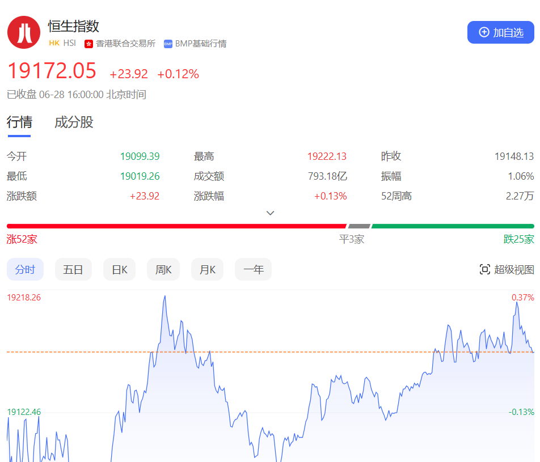The height and width of the screenshot is (462, 540).
Task: Click the 恒生指数 title
Action: coord(73,27)
